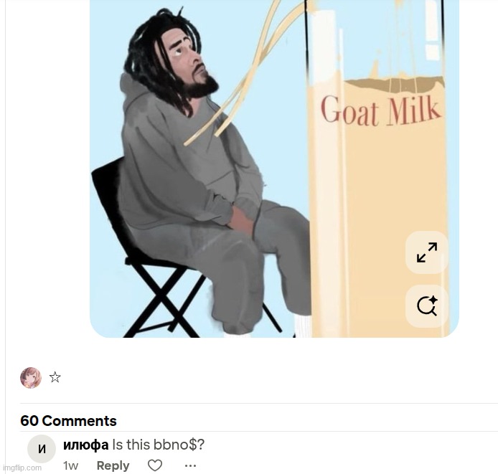Click the star icon beside poster avatar

[x=55, y=377]
